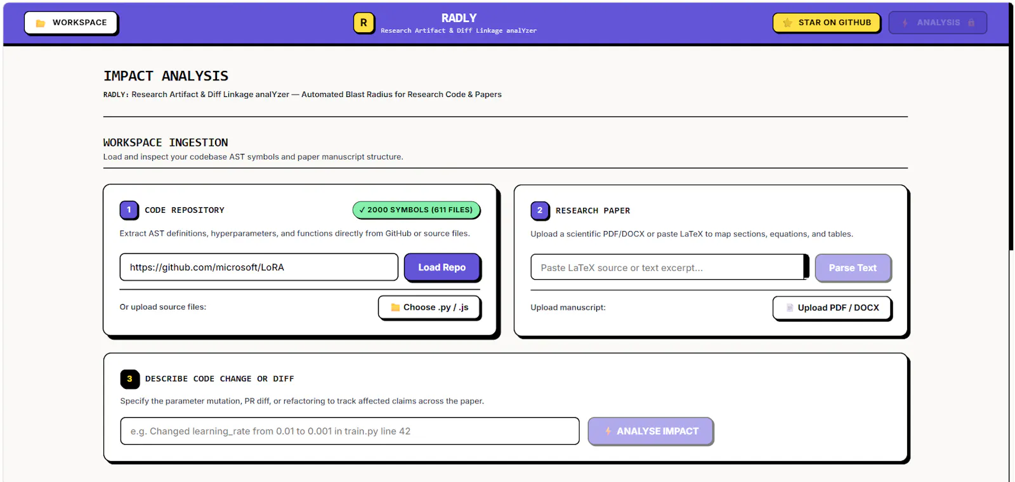This screenshot has height=482, width=1015.
Task: Click Describe Code Change or Diff title
Action: point(219,379)
